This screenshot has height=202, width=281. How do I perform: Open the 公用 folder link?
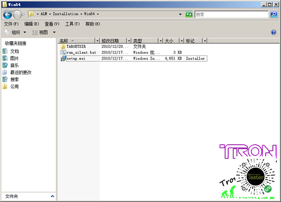pos(14,87)
